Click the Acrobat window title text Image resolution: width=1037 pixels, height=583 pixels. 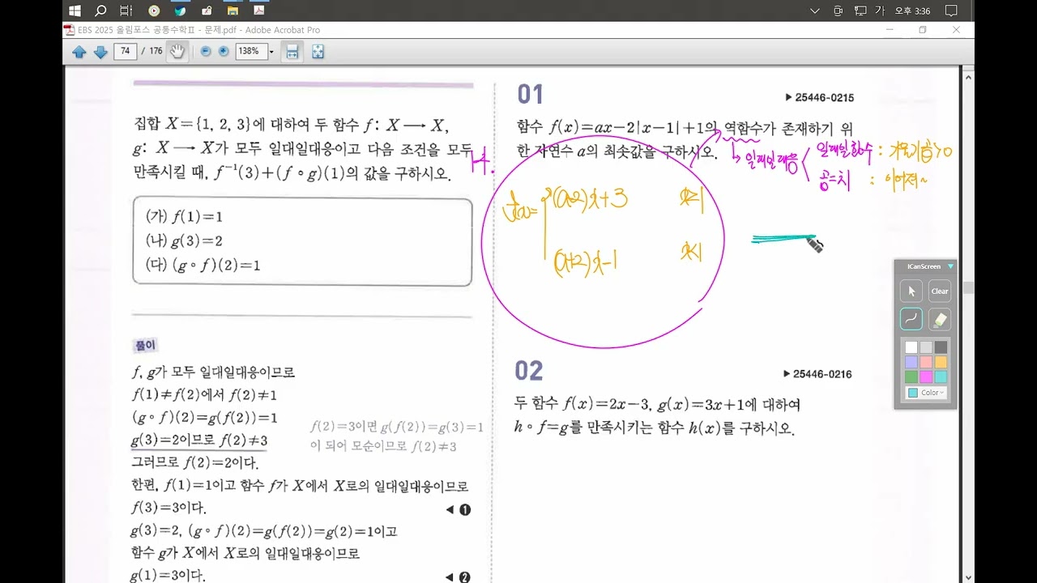(x=198, y=30)
